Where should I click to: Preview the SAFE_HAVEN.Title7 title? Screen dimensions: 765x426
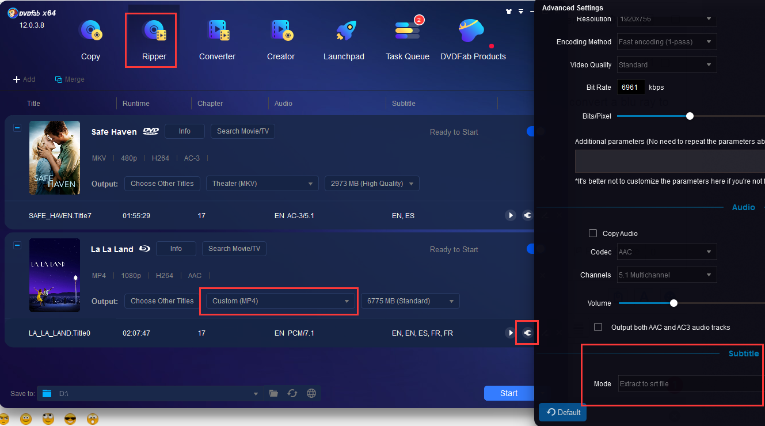click(510, 215)
